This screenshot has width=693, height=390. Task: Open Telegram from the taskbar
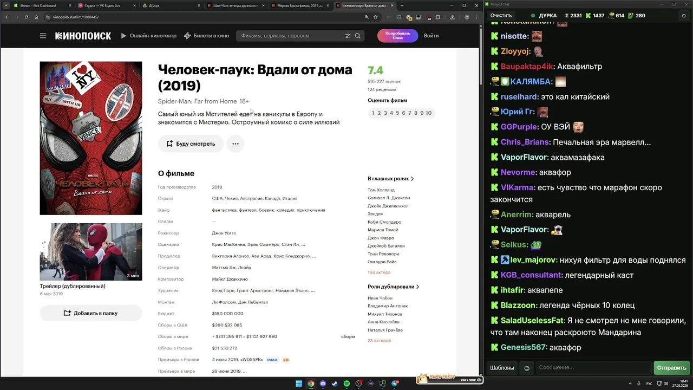(x=395, y=383)
